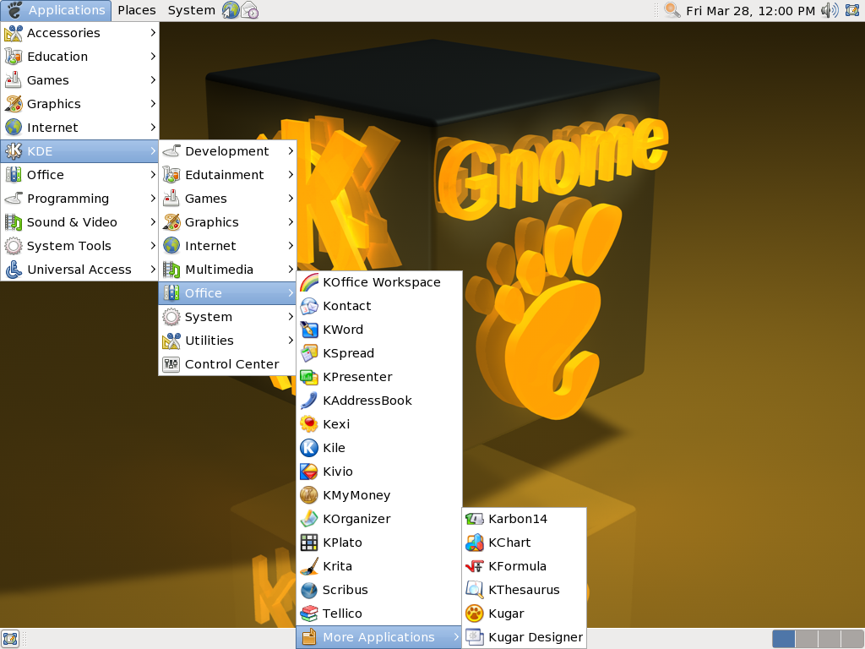Image resolution: width=865 pixels, height=649 pixels.
Task: Launch KChart charting tool
Action: 508,543
